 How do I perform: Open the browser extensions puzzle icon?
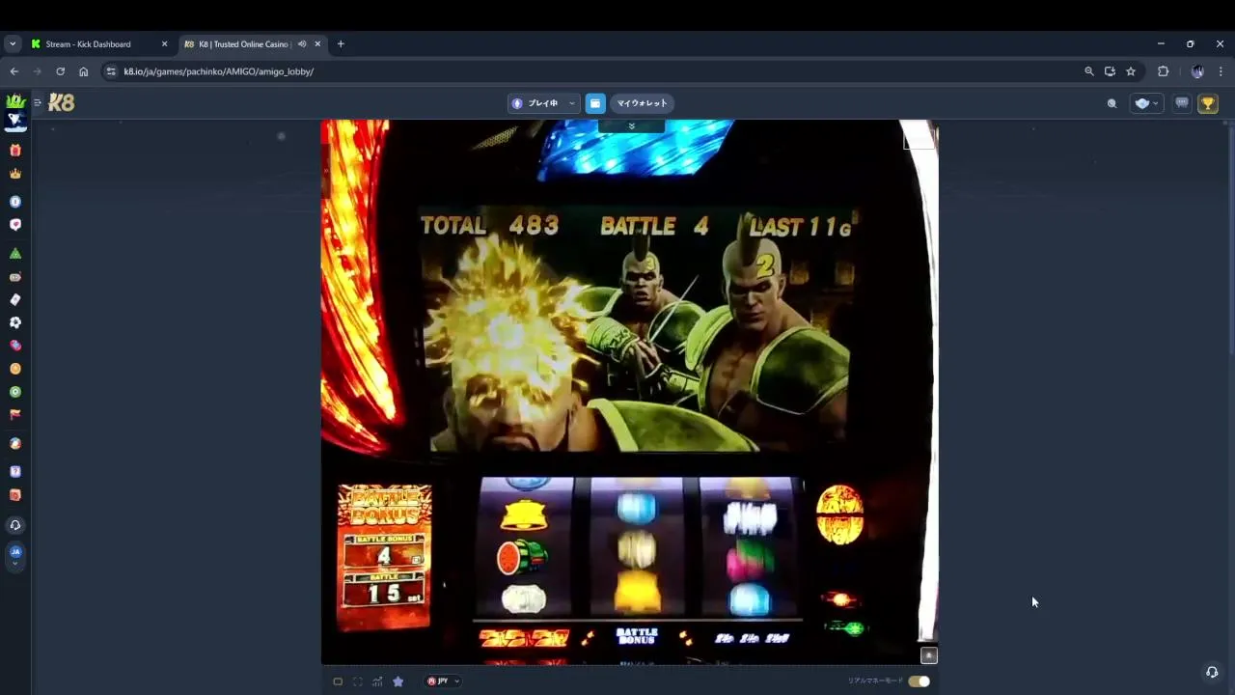tap(1164, 71)
